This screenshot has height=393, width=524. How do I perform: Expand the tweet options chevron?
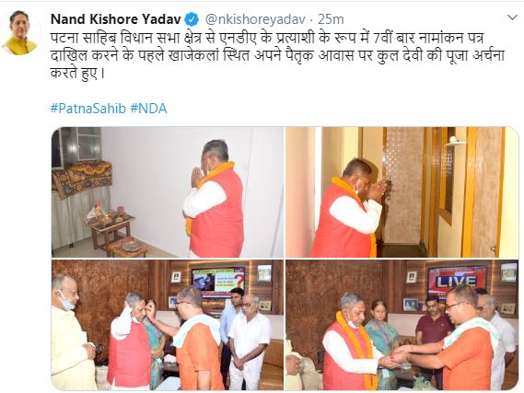pos(512,17)
